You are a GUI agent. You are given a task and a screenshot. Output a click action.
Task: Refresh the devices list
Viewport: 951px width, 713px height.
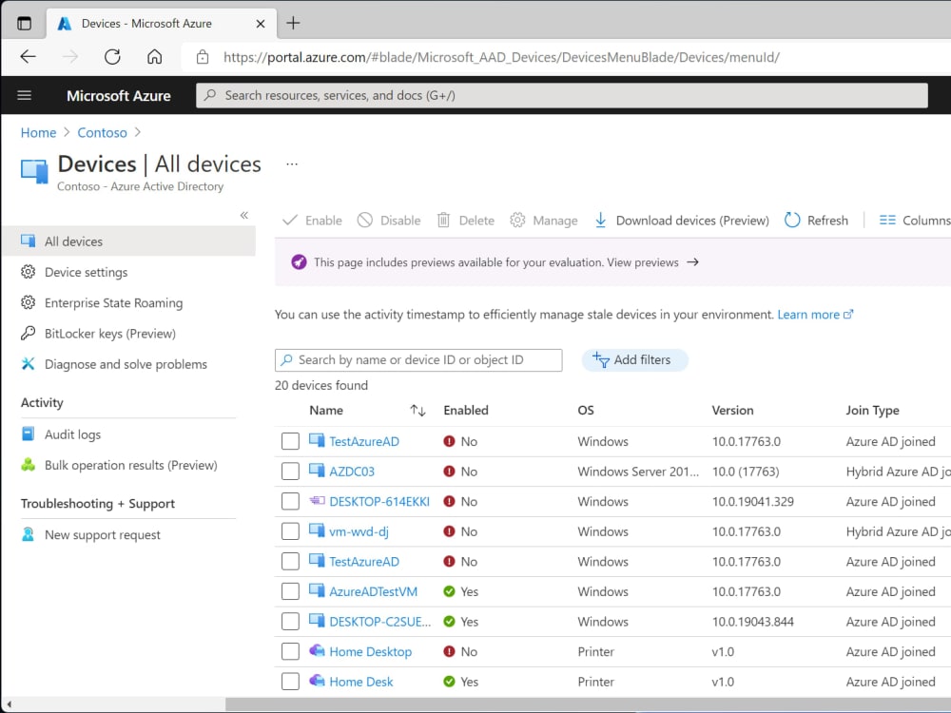[x=816, y=220]
